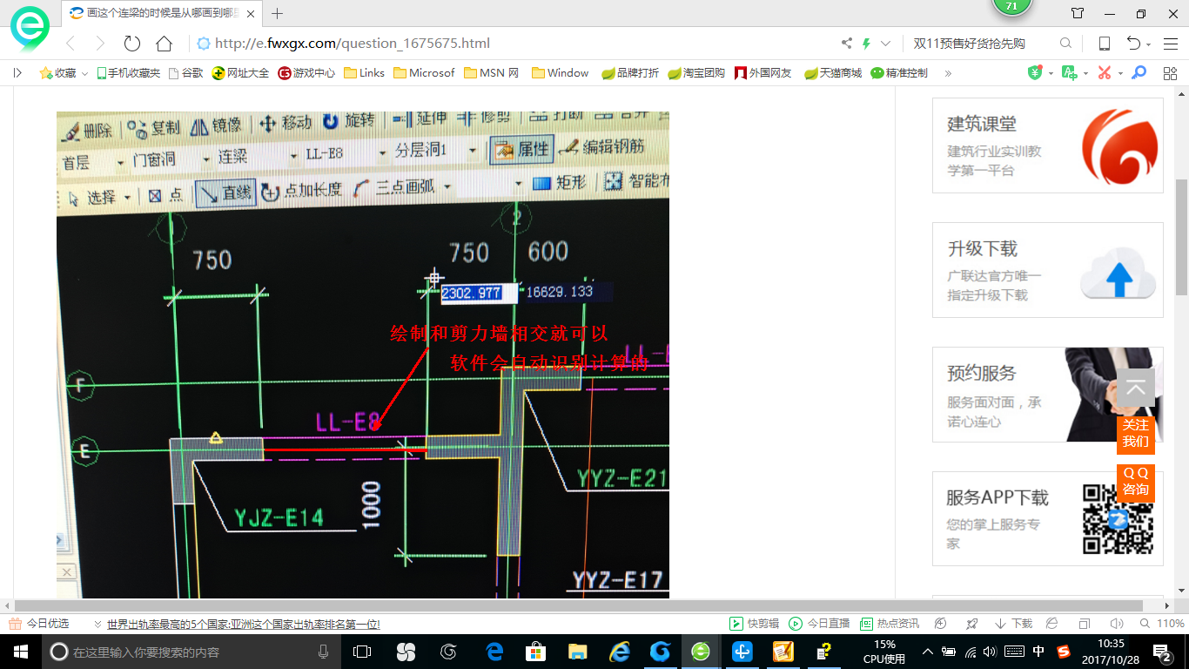Click the search magnifier in search box
The image size is (1189, 669).
1065,44
